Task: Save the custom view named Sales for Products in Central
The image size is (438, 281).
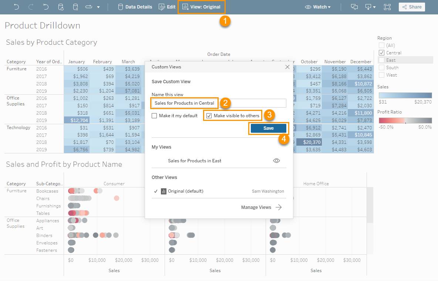Action: coord(268,128)
